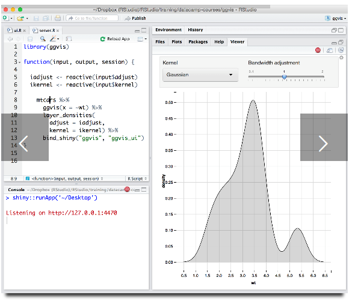Maximize the Environment pane
Viewport: 352px width, 301px height.
(341, 30)
